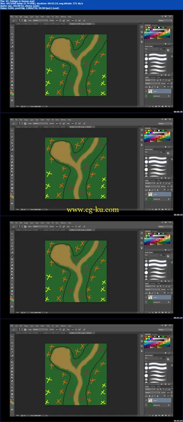The image size is (183, 422).
Task: Click the trash icon in Layers panel, 00:00:30 frame
Action: pyautogui.click(x=169, y=106)
